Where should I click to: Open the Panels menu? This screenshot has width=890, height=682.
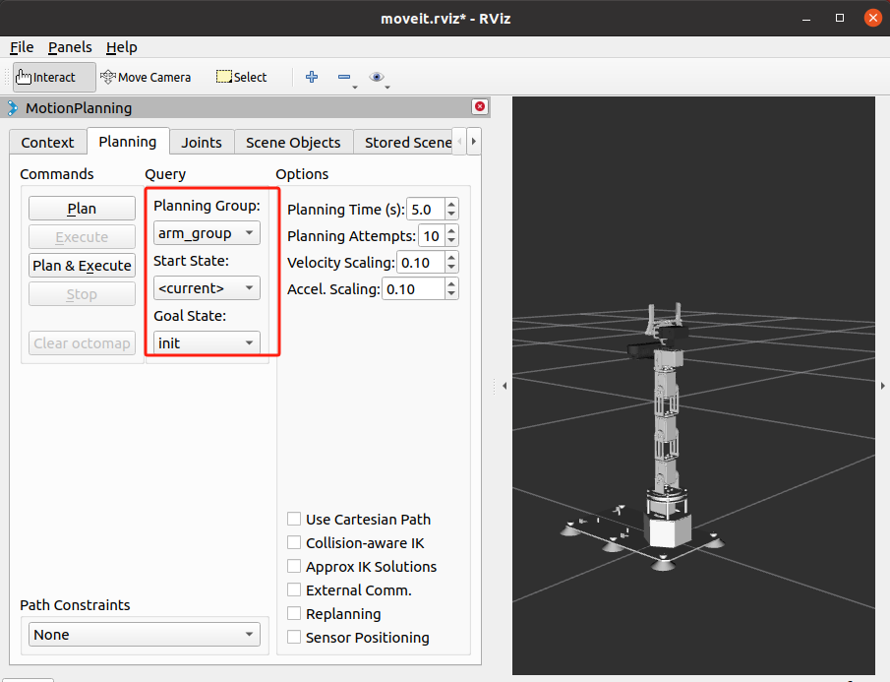point(70,47)
